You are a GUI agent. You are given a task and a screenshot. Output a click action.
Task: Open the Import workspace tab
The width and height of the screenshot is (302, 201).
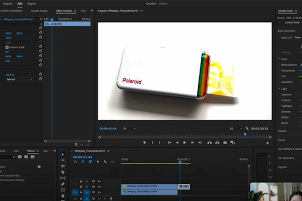8,4
